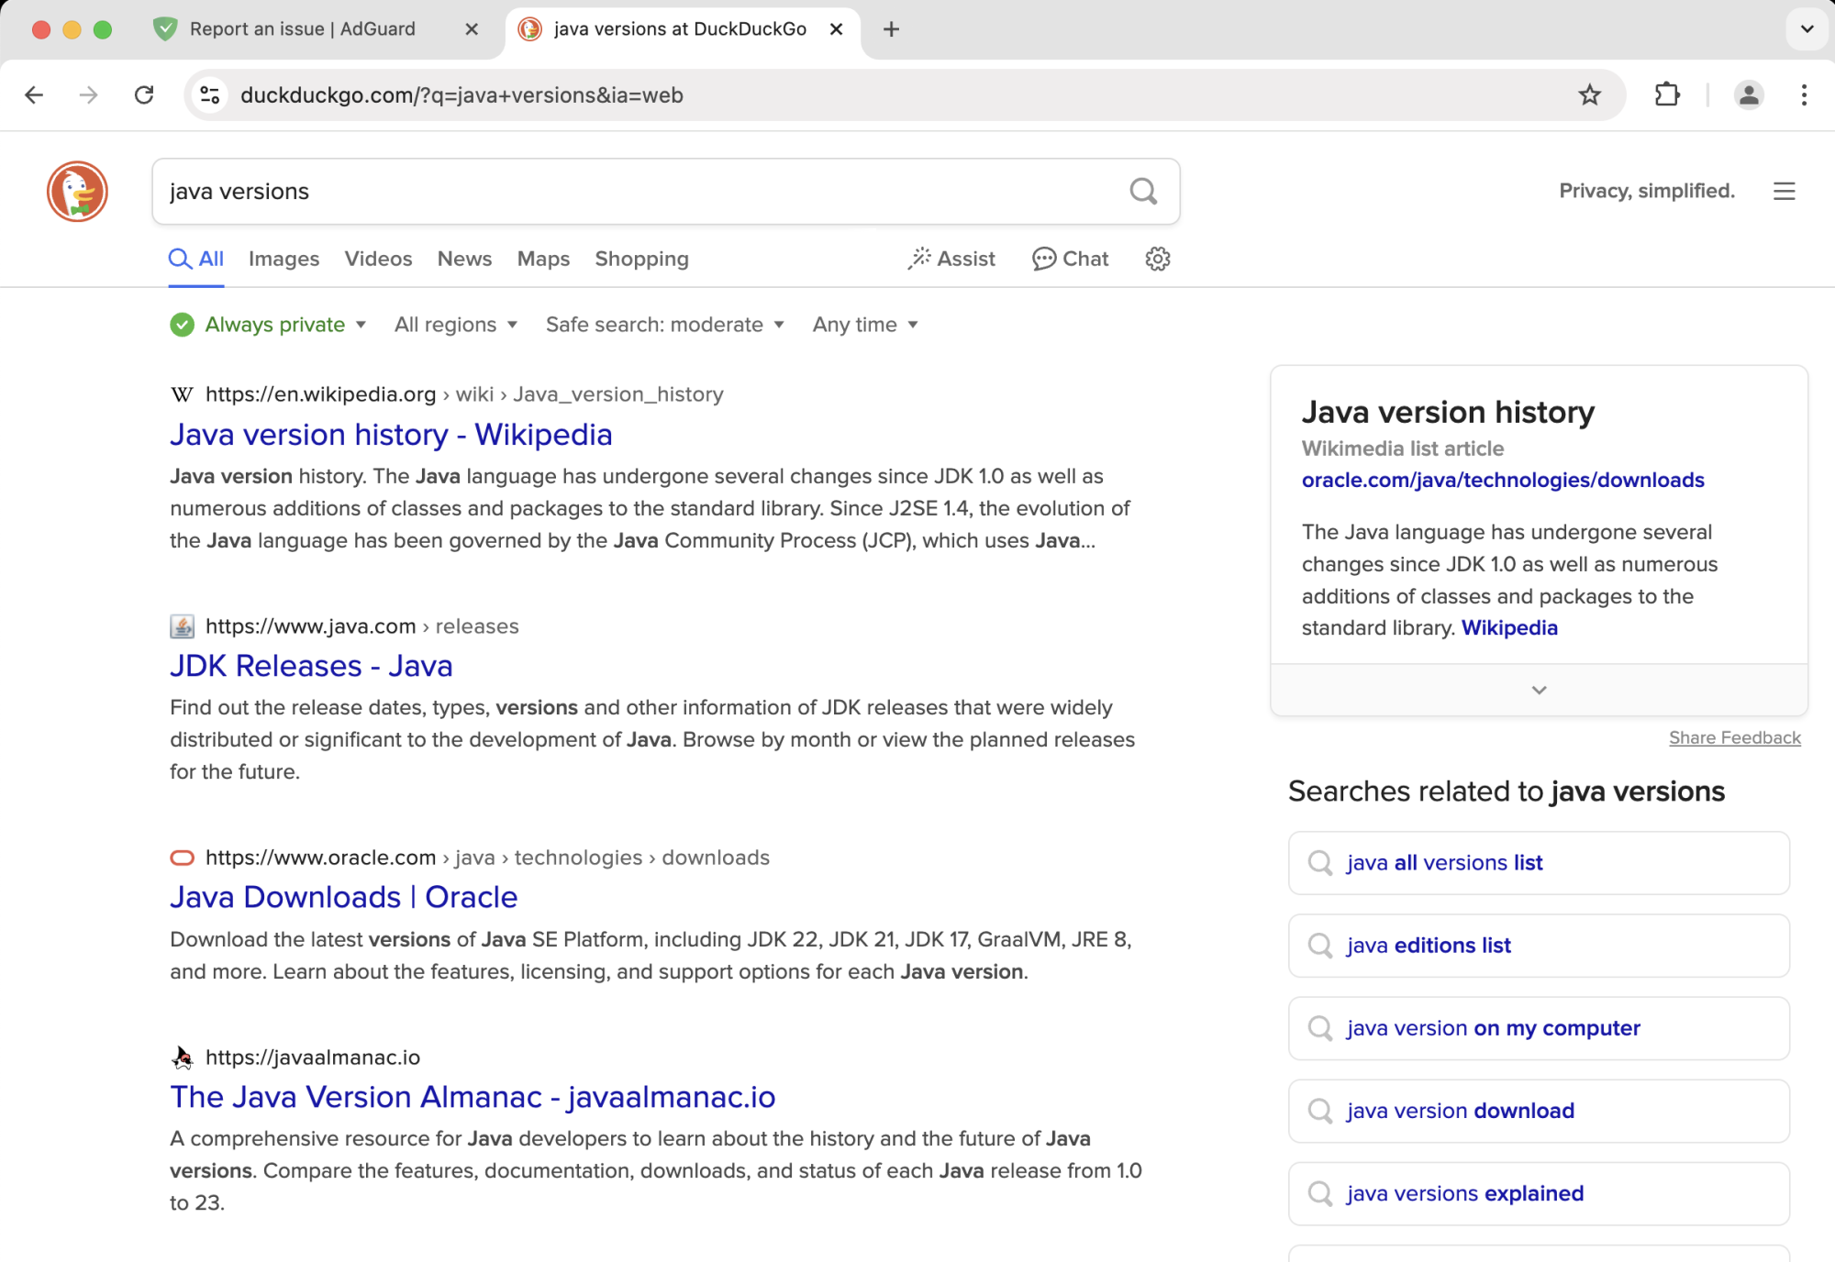
Task: Open The Java Version Almanac result
Action: click(473, 1097)
